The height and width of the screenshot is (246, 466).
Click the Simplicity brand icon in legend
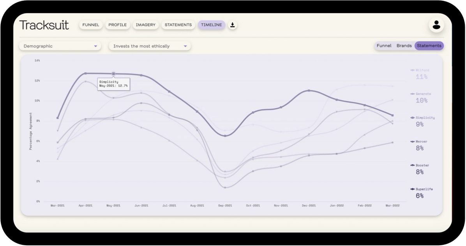pos(412,117)
